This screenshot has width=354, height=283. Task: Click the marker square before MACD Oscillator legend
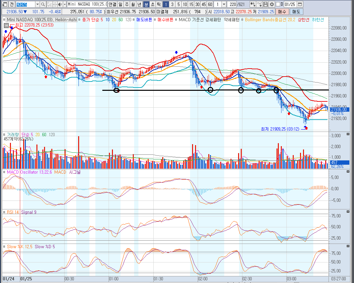tap(4, 172)
